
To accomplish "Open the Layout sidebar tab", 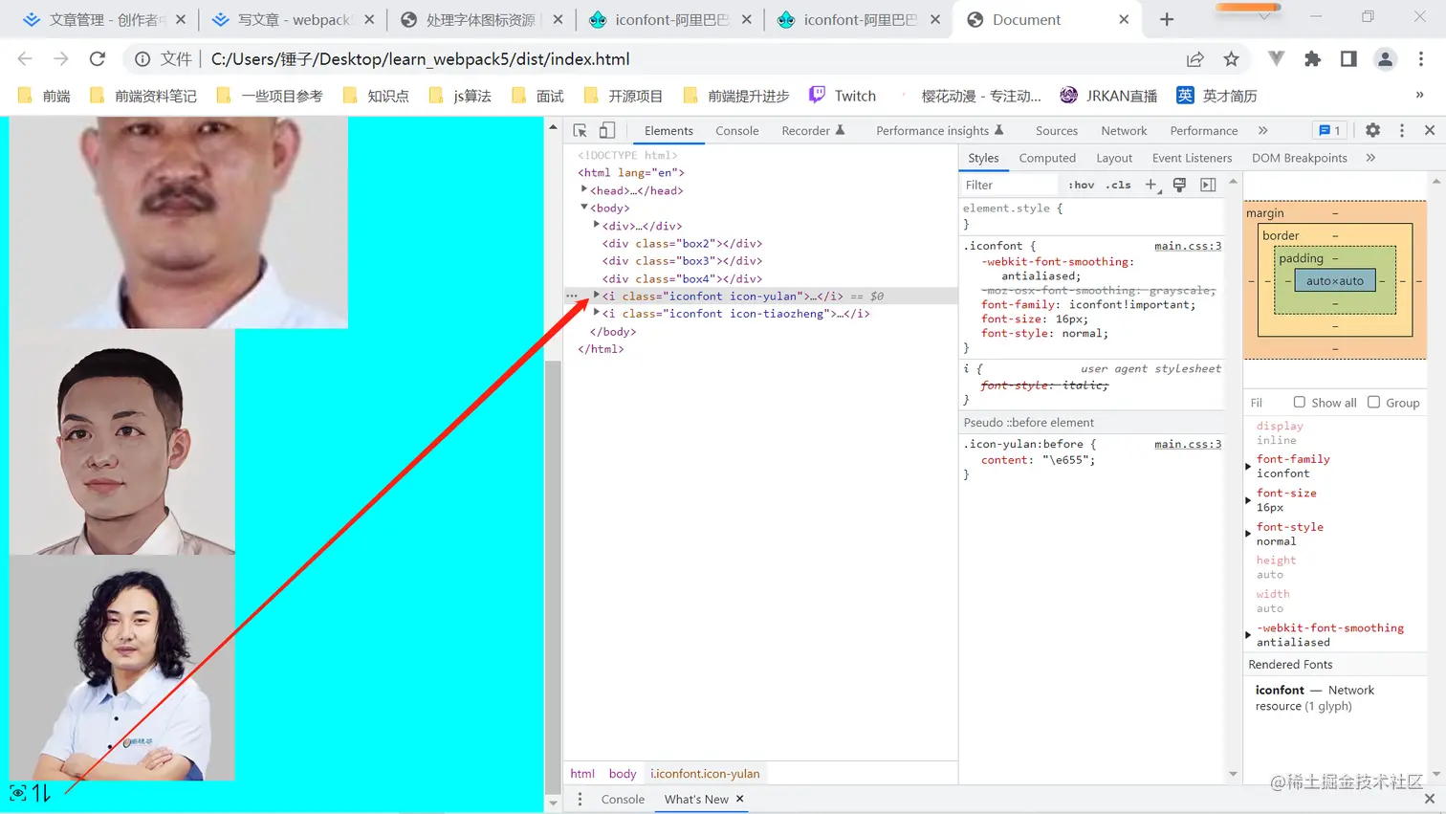I will [1114, 158].
